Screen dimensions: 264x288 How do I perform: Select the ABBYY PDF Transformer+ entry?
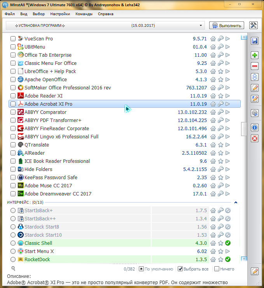pyautogui.click(x=124, y=120)
